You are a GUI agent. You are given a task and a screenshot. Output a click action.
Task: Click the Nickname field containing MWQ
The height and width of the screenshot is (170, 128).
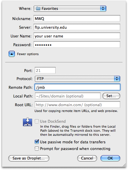coord(77,18)
